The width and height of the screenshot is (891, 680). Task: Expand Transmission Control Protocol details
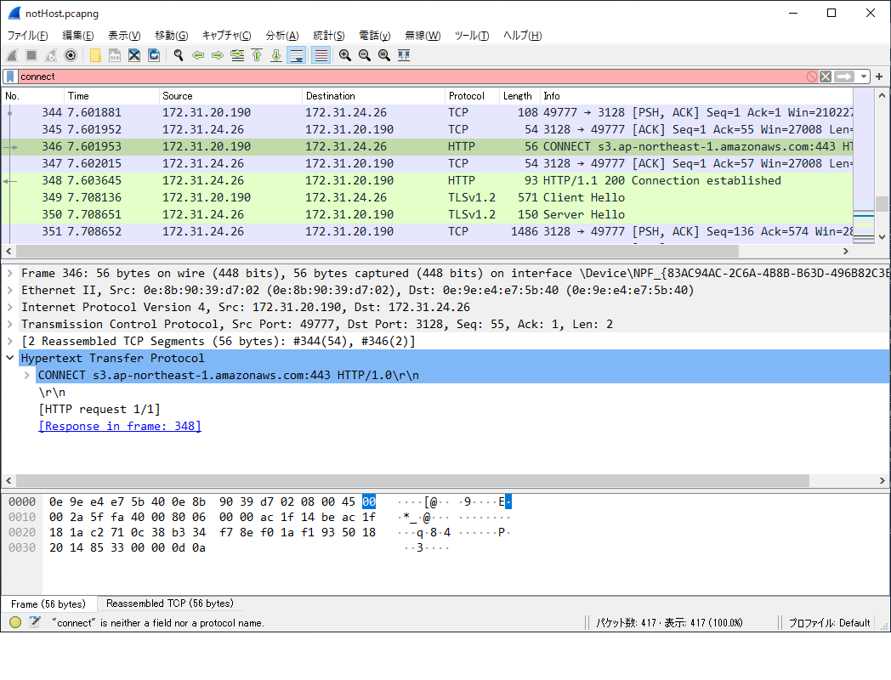pos(9,325)
